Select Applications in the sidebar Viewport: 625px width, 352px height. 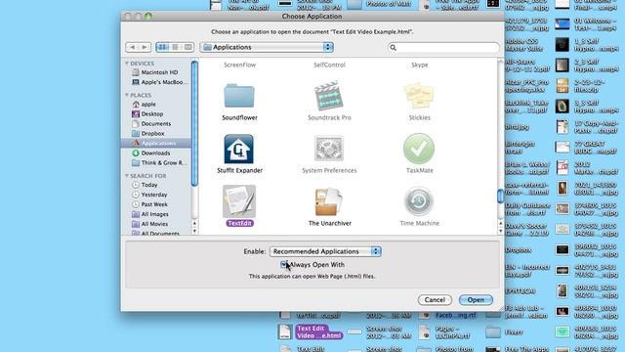(155, 144)
